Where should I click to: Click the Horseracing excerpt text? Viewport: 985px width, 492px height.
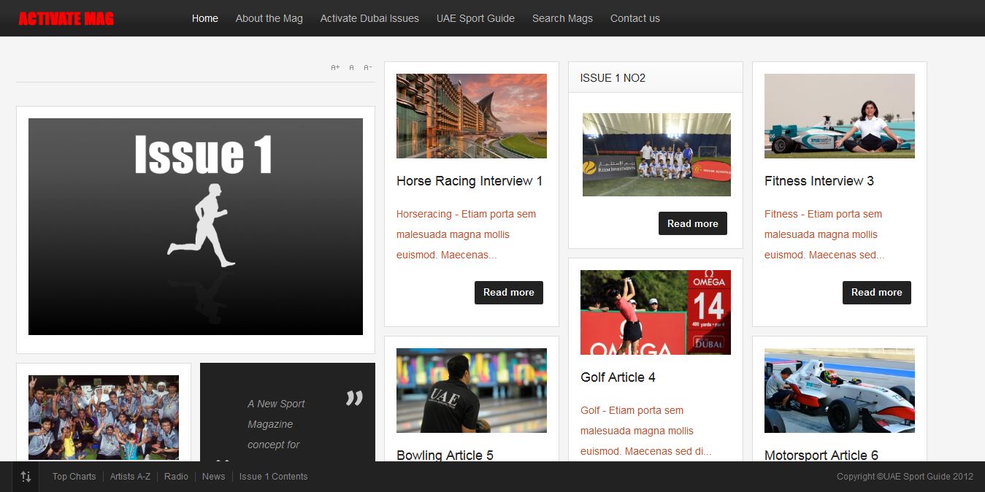click(x=467, y=234)
